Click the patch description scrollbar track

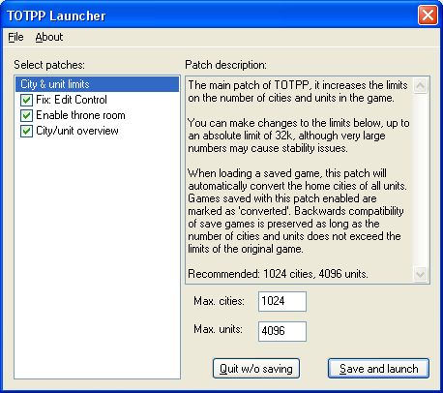pos(420,180)
